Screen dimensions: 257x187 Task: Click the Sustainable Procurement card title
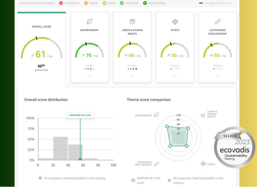(218, 32)
